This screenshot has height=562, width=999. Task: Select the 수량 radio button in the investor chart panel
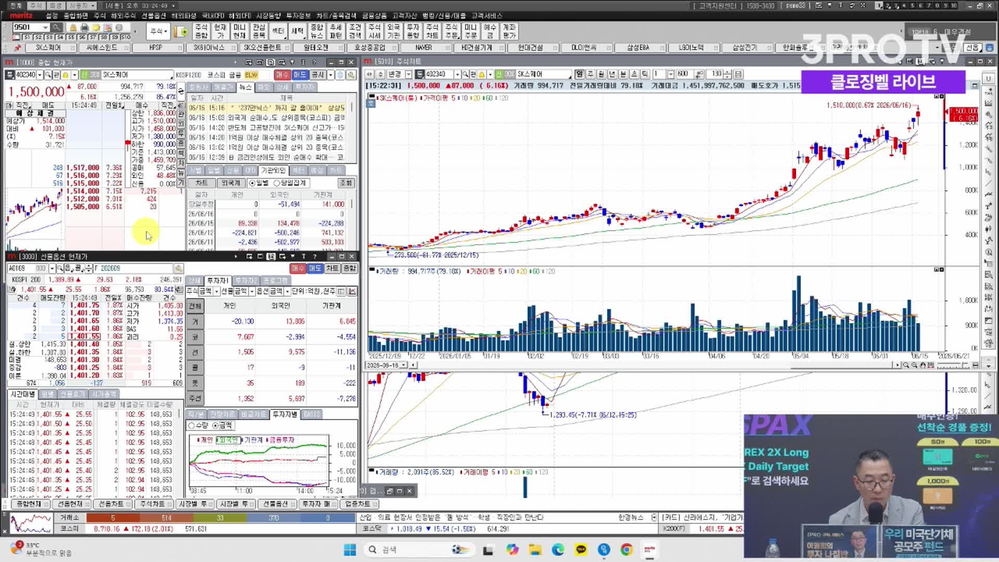point(191,426)
